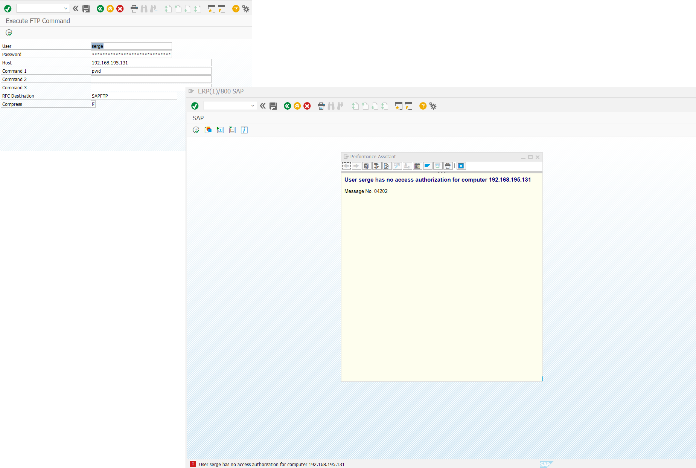Click yellow Exit icon in ERP(1)/800 window
This screenshot has height=468, width=696.
[x=297, y=106]
